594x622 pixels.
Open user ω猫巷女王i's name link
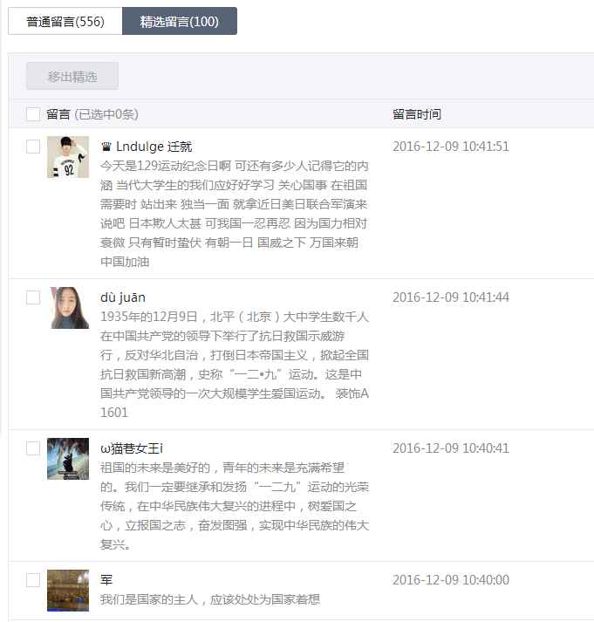132,448
